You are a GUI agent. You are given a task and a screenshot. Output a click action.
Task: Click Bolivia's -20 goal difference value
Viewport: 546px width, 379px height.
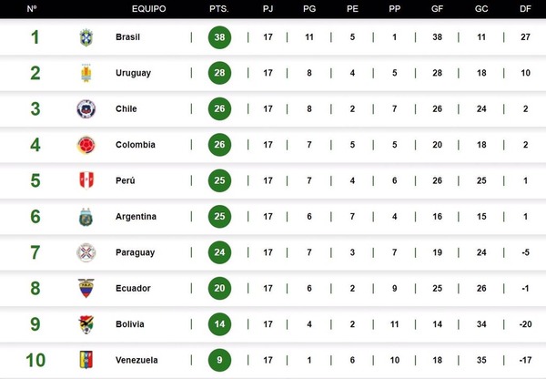pos(525,324)
